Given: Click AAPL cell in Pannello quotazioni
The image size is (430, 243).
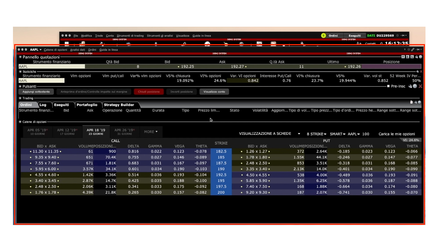Looking at the screenshot, I should (x=52, y=67).
